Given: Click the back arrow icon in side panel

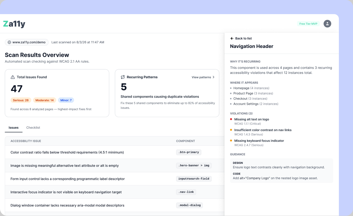Looking at the screenshot, I should point(232,39).
